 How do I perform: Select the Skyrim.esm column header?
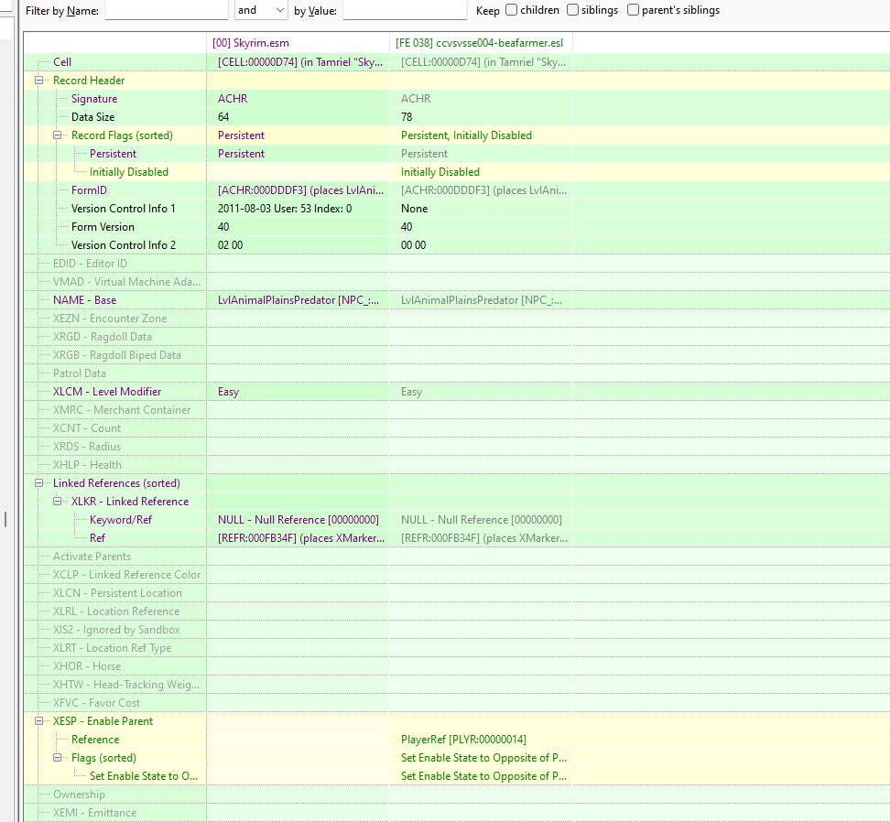point(250,43)
